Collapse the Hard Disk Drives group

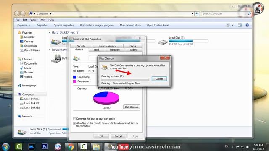click(50, 32)
